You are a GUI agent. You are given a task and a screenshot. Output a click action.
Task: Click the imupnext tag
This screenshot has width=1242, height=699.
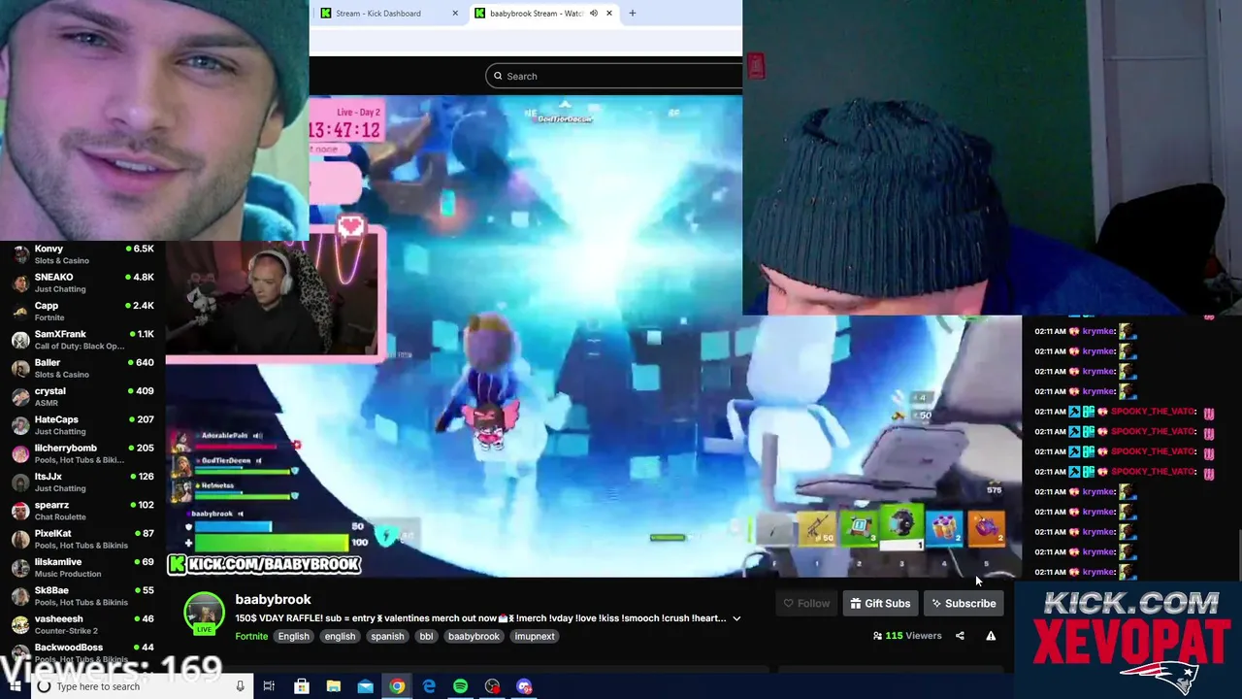[535, 637]
